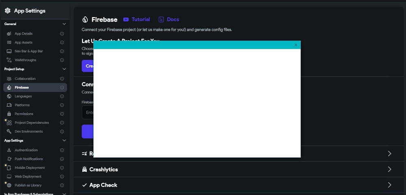Click the Authentication person icon
The height and width of the screenshot is (195, 406).
[9, 150]
